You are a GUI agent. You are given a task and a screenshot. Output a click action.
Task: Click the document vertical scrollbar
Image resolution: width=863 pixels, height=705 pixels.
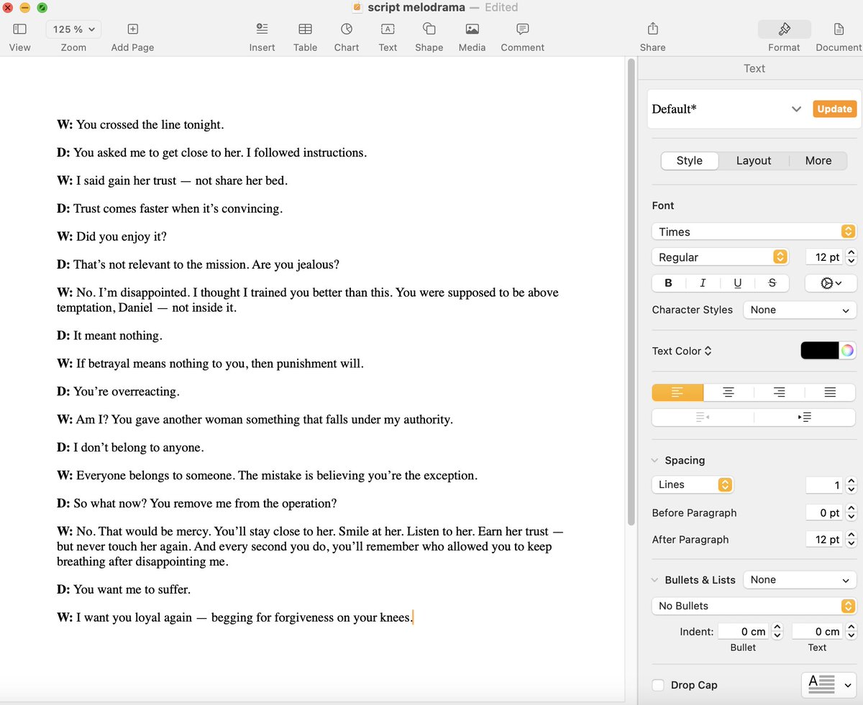pyautogui.click(x=631, y=291)
